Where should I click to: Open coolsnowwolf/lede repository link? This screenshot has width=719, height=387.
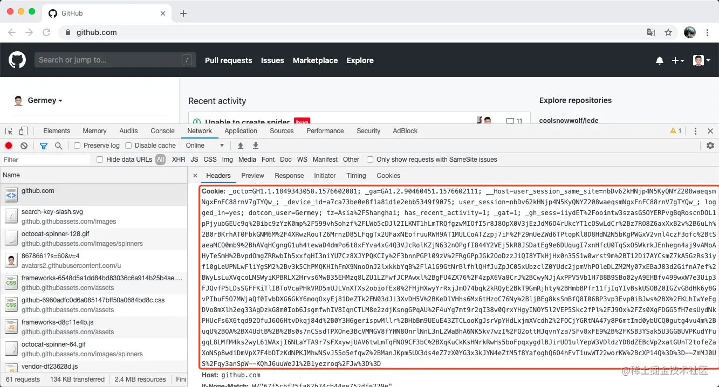[569, 121]
